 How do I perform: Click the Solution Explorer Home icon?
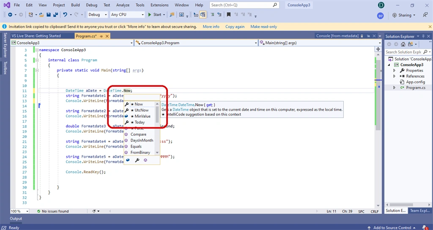click(x=403, y=44)
